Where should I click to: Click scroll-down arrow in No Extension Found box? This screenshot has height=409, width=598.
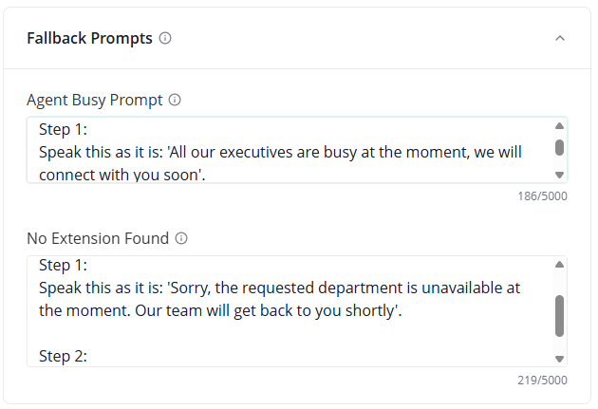coord(559,359)
